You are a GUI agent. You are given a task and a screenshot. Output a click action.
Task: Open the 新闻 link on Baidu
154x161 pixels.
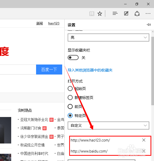pyautogui.click(x=39, y=23)
